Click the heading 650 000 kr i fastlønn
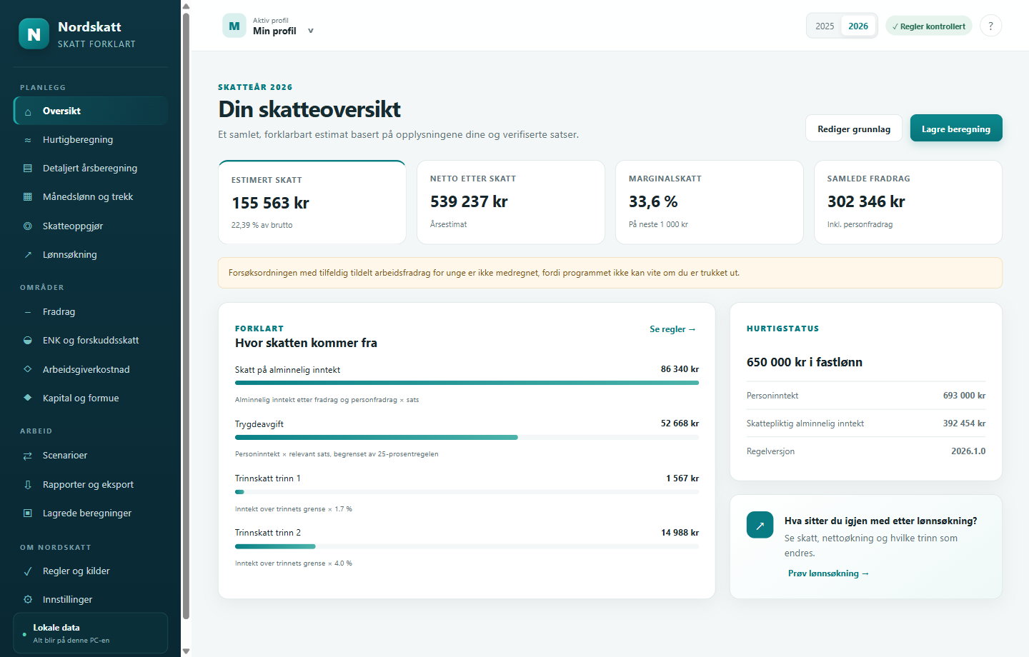Viewport: 1029px width, 657px height. click(x=805, y=362)
